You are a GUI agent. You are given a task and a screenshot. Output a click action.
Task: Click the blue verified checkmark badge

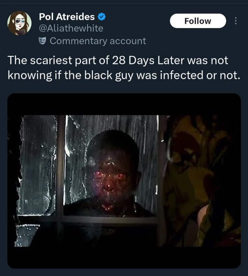pyautogui.click(x=102, y=17)
